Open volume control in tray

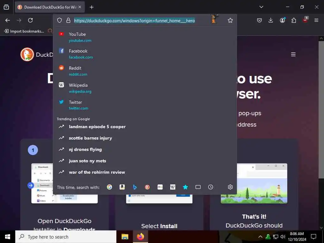click(x=283, y=237)
